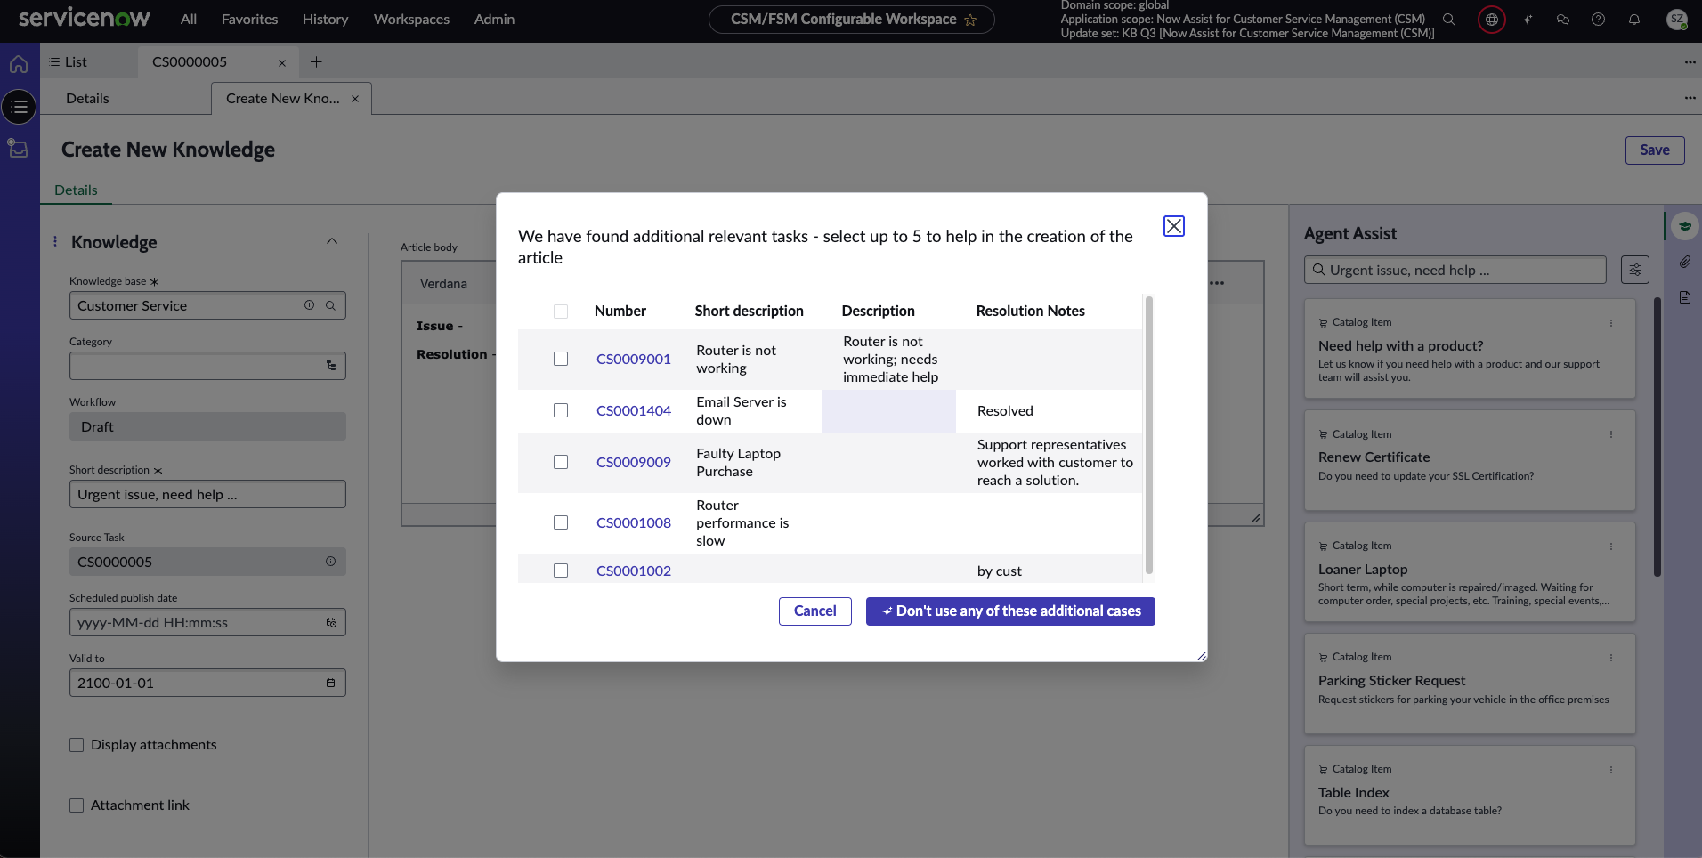The width and height of the screenshot is (1702, 858).
Task: Open the Workspaces menu
Action: (x=411, y=19)
